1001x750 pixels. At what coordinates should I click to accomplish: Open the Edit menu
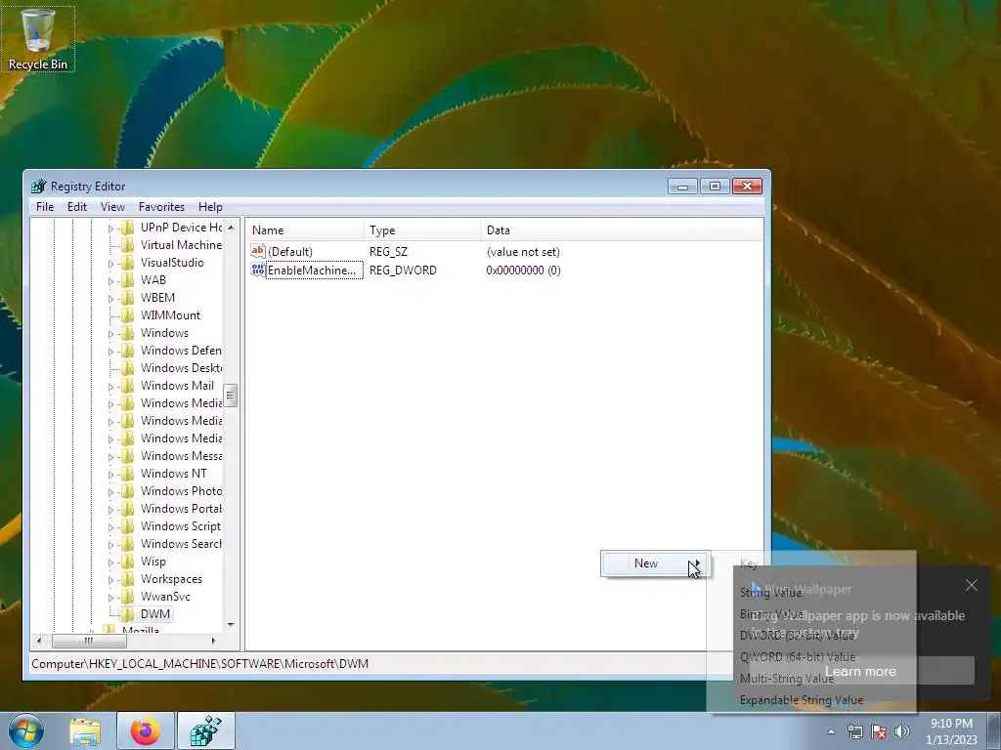click(76, 207)
